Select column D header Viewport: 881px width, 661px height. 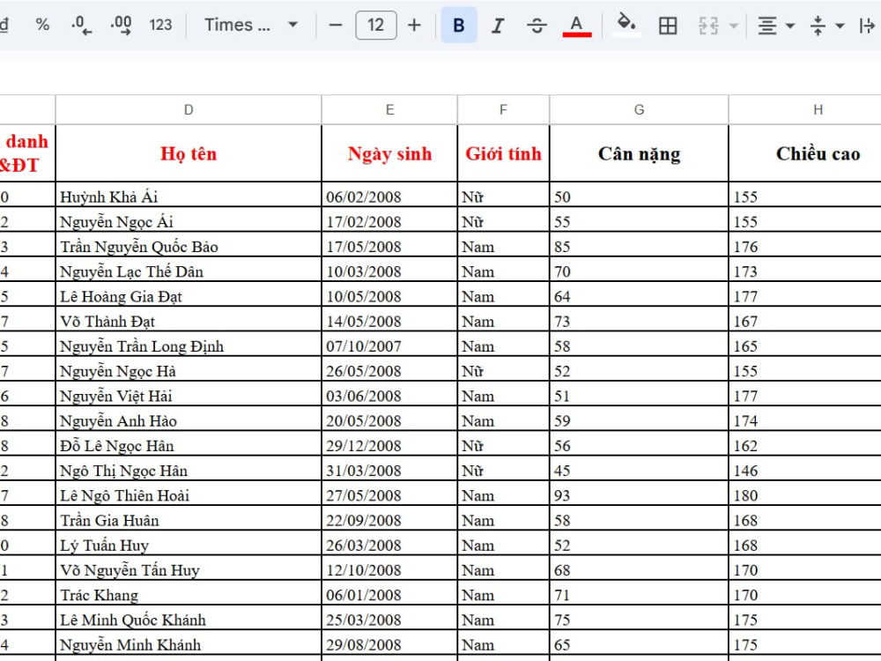pyautogui.click(x=189, y=109)
